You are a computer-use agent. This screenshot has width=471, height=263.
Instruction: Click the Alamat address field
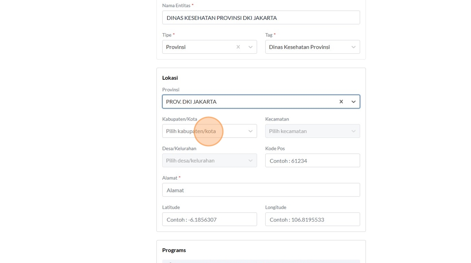pos(261,190)
